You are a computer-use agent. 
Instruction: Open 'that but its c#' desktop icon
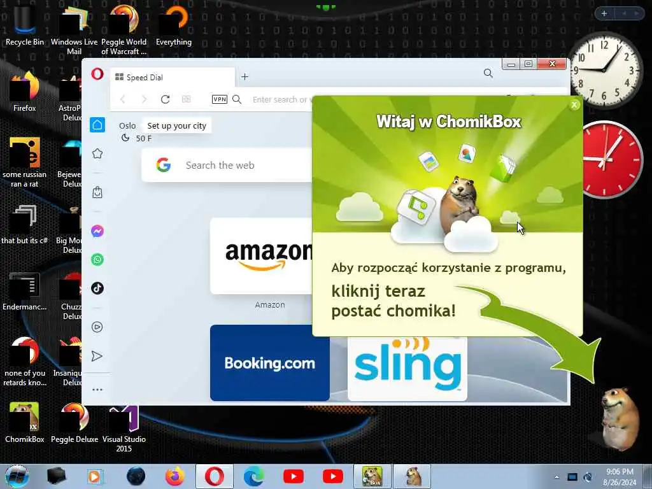25,225
